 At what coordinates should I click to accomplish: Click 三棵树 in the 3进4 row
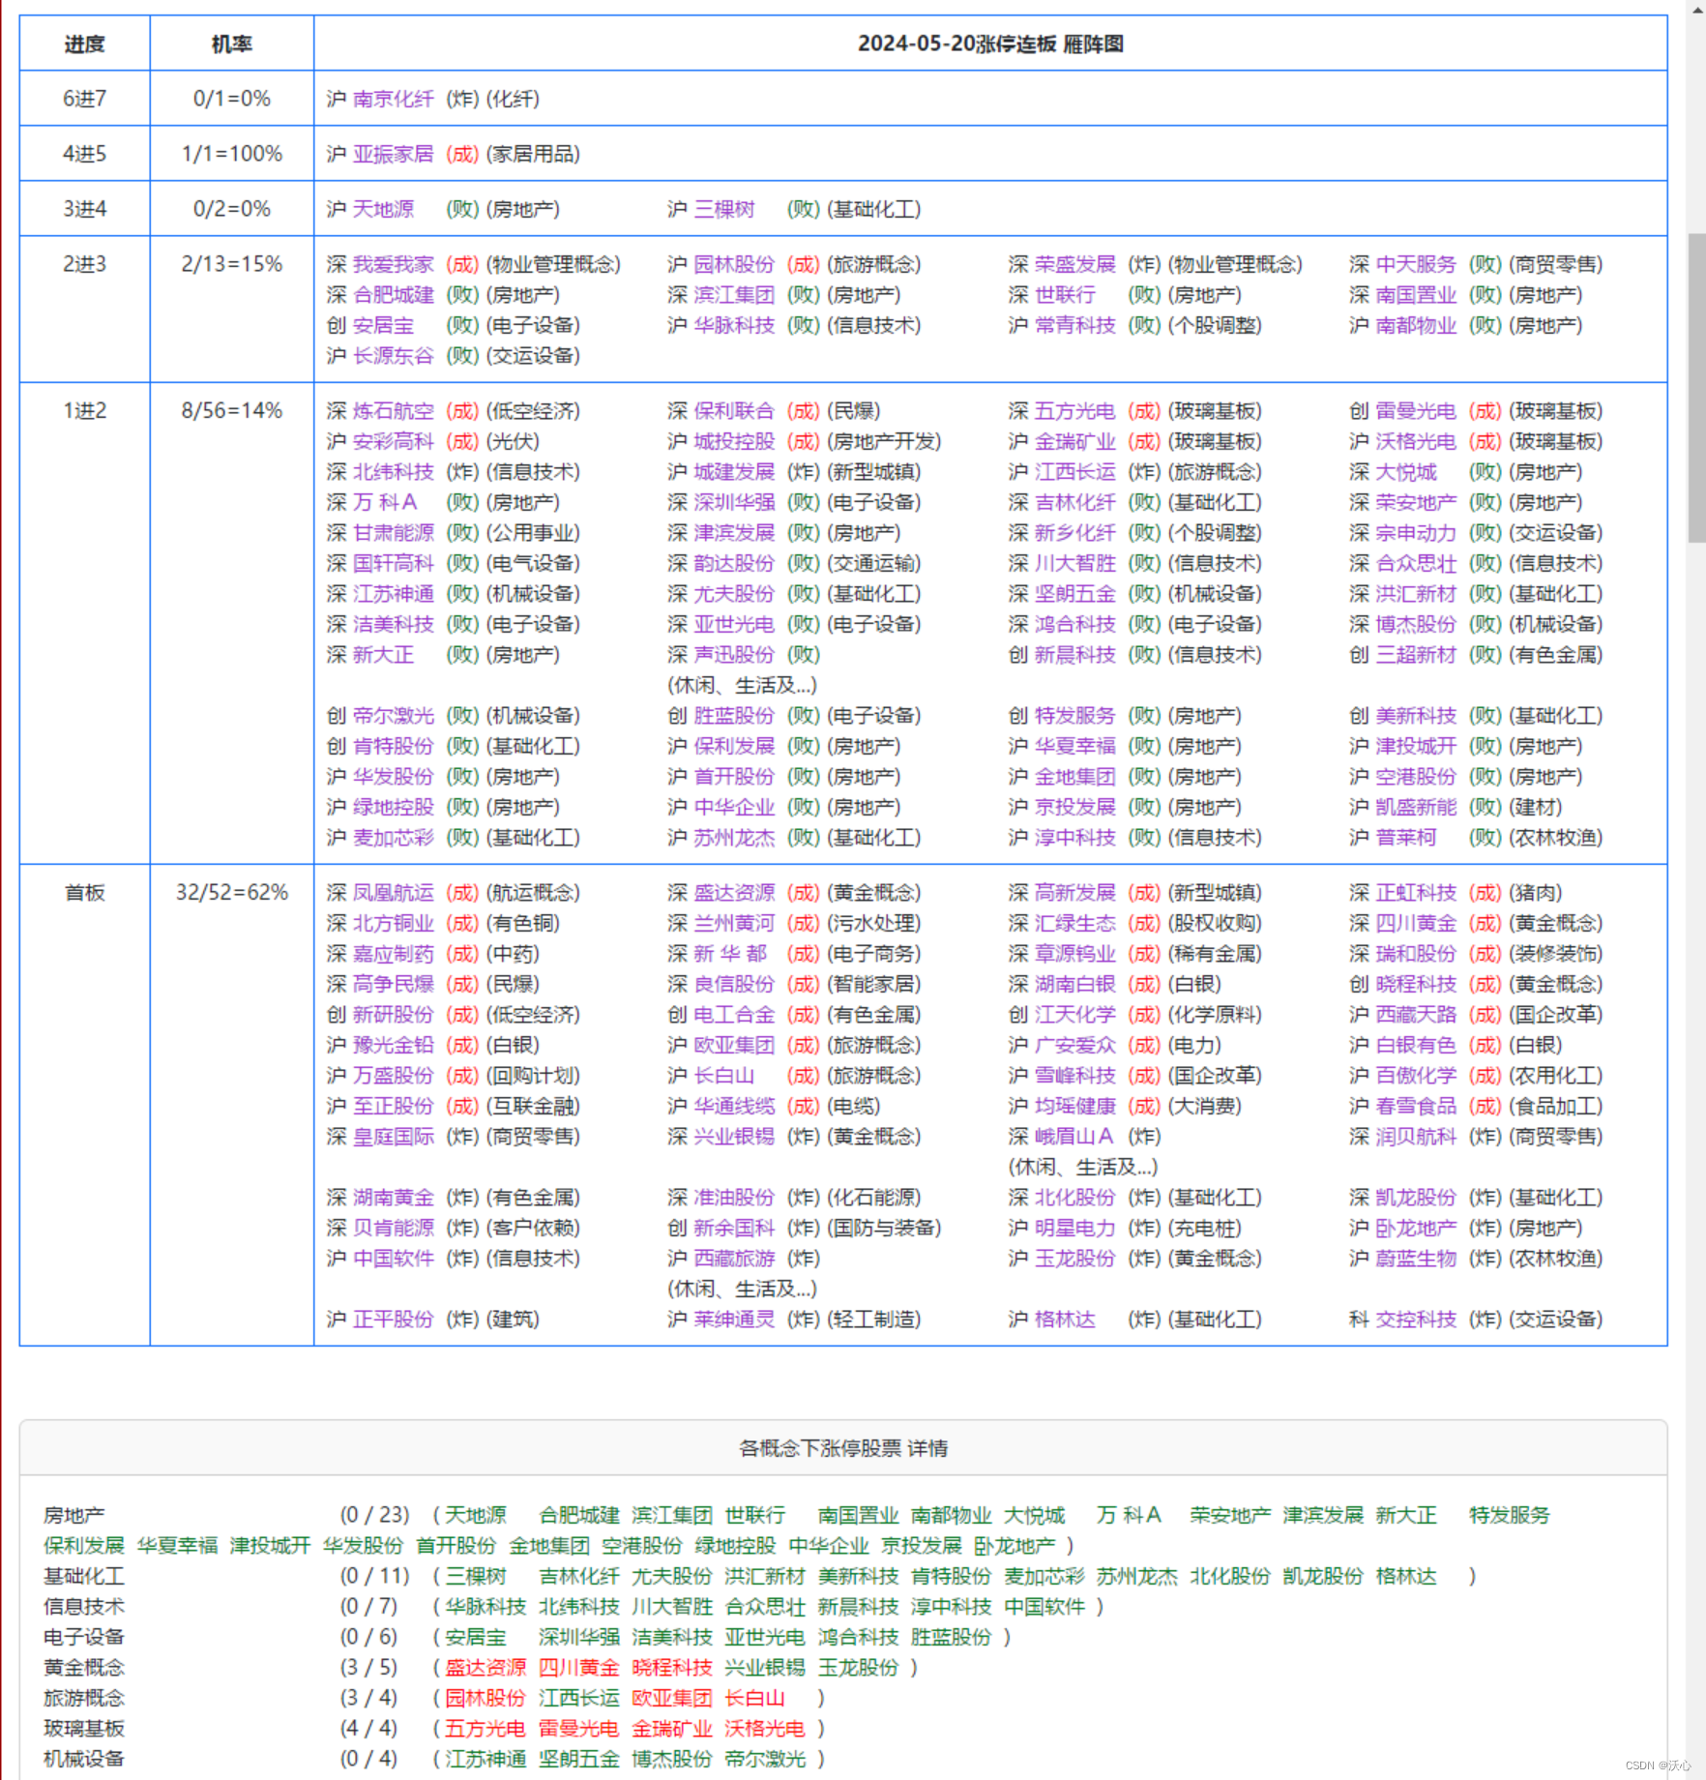(x=723, y=209)
